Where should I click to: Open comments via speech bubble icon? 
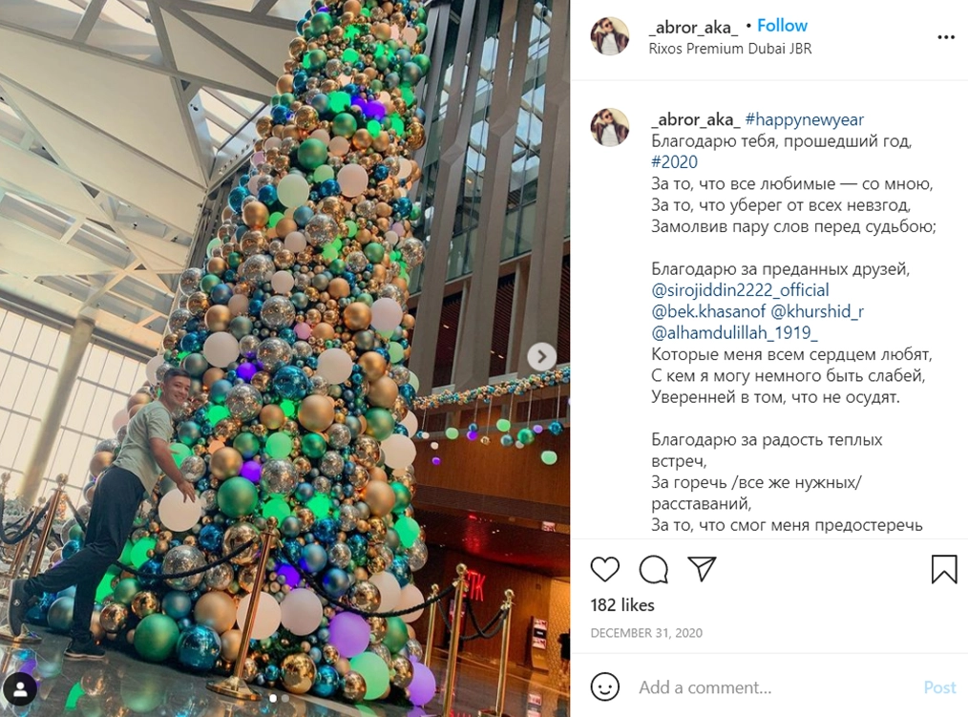pyautogui.click(x=653, y=569)
